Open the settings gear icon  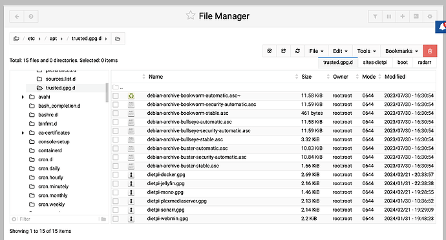pos(430,17)
